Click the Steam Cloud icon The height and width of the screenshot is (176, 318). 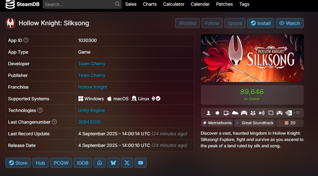(235, 113)
